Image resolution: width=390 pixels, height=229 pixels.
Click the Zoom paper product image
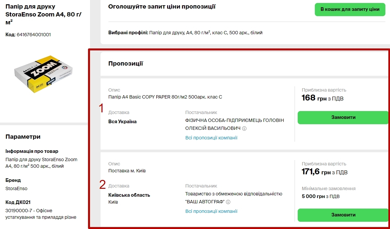click(44, 74)
